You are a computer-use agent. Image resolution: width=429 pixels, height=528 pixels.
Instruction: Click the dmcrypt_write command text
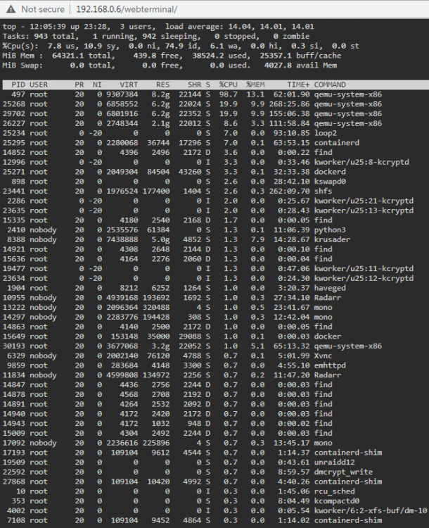343,472
